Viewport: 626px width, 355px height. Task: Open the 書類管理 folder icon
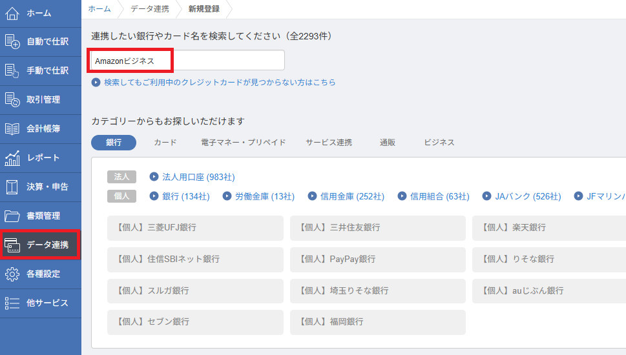click(13, 216)
